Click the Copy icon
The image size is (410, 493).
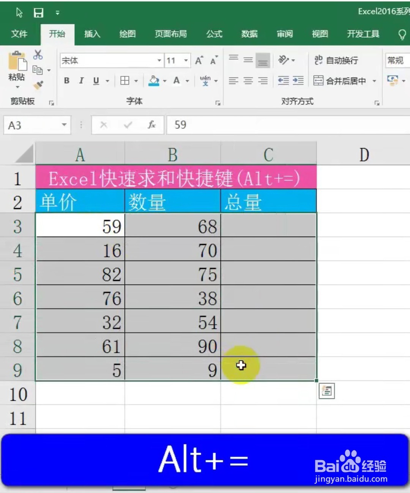click(37, 70)
